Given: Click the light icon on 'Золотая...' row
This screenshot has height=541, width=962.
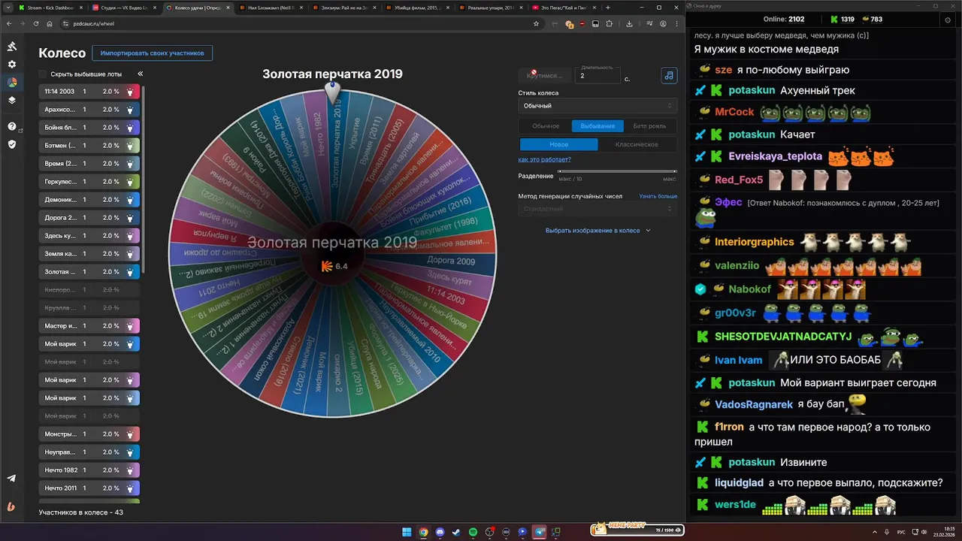Looking at the screenshot, I should [130, 272].
